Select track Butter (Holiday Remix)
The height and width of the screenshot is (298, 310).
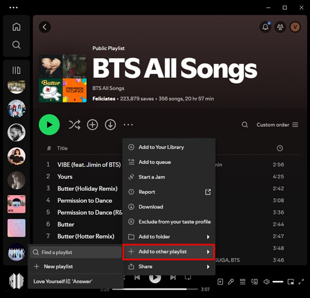click(87, 189)
